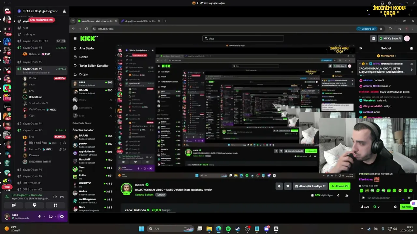Open the emoji picker in chat input

[x=409, y=198]
